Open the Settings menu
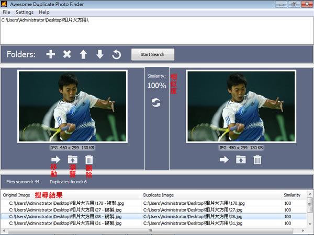This screenshot has width=314, height=235. (24, 11)
